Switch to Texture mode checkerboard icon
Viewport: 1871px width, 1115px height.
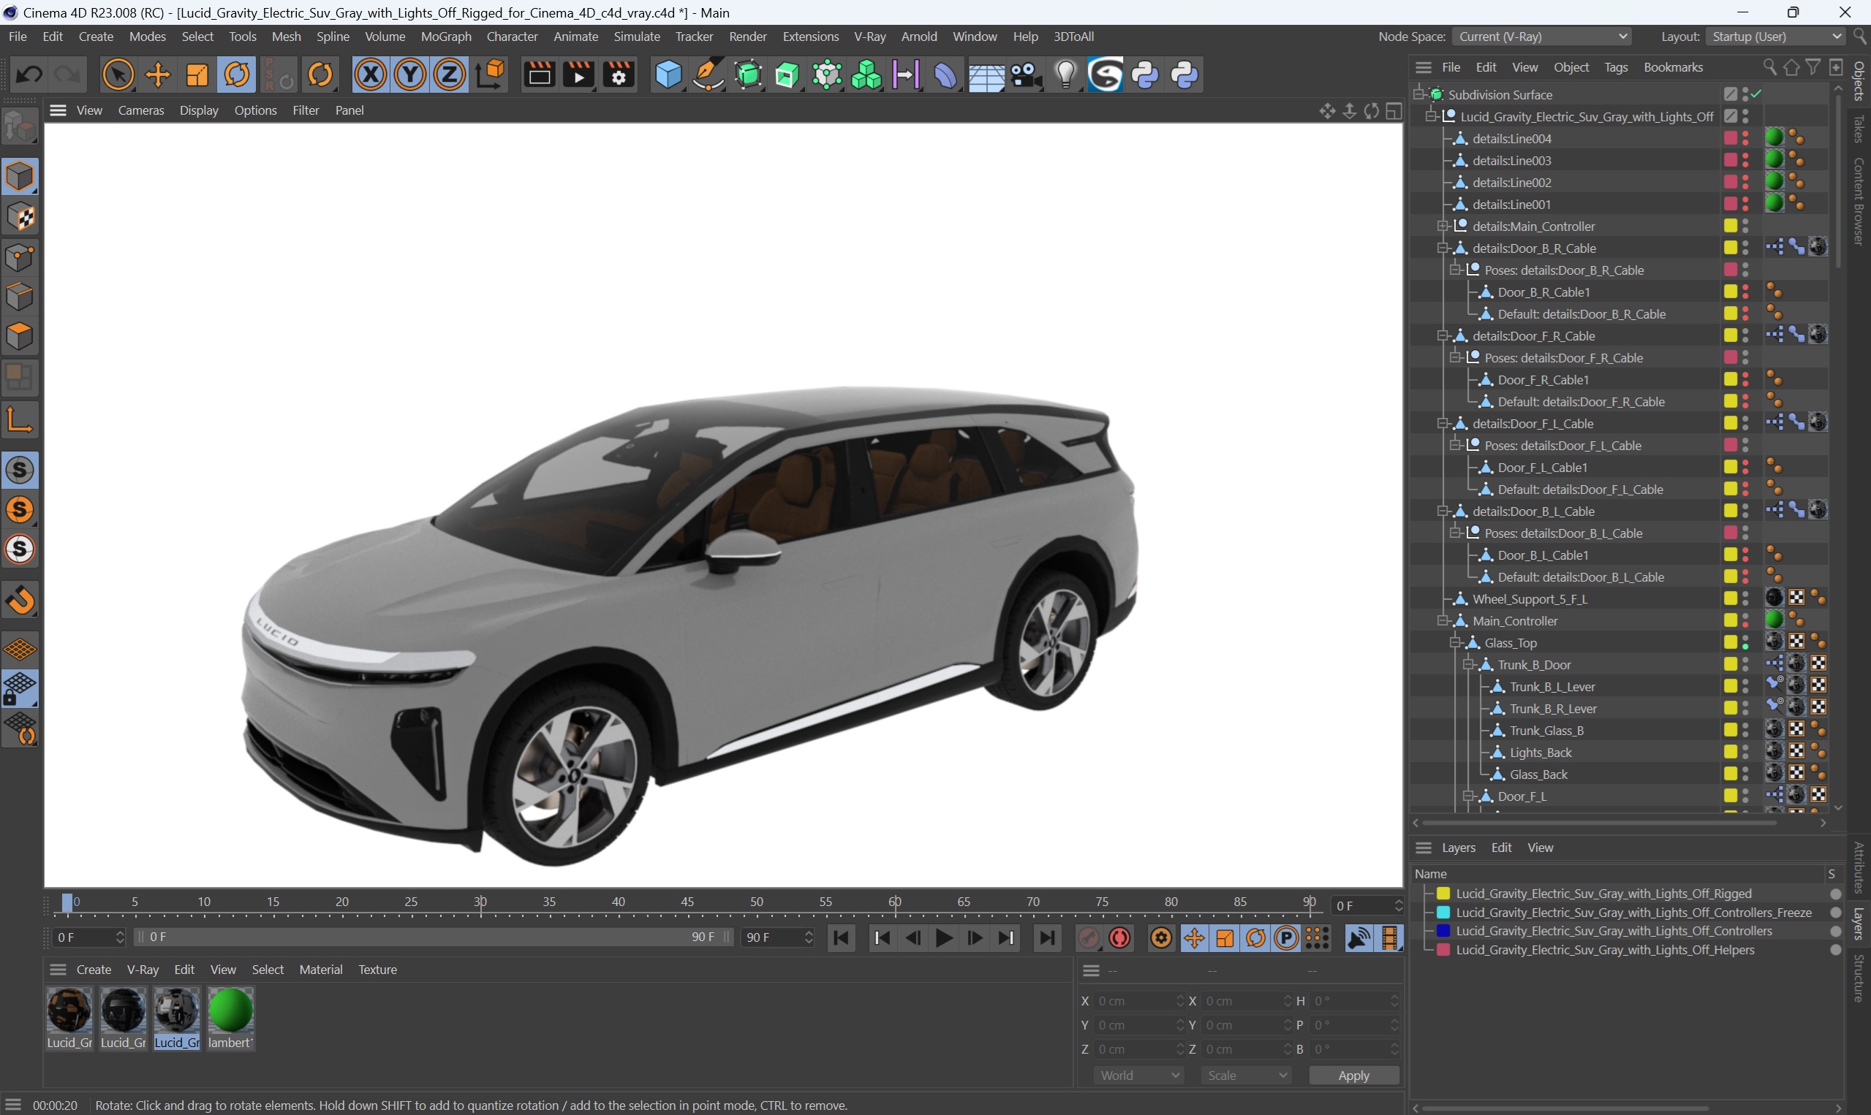tap(20, 217)
